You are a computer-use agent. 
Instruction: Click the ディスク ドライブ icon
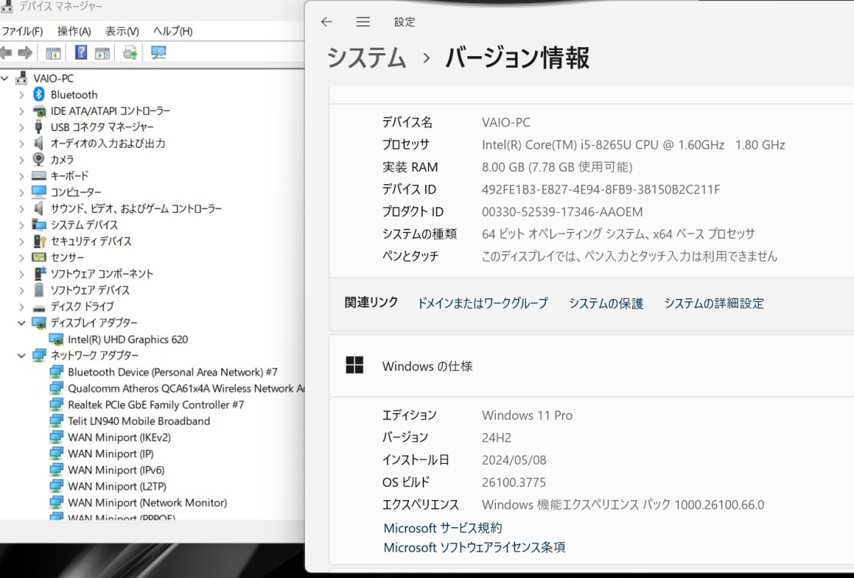[x=39, y=307]
